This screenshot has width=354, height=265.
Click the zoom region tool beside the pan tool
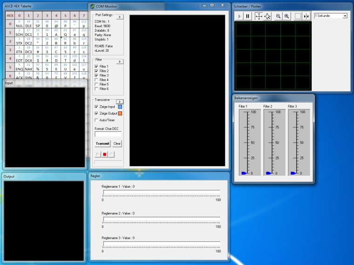(x=267, y=16)
